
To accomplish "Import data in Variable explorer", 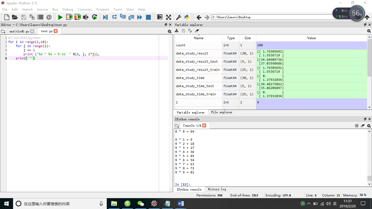I will [x=177, y=31].
